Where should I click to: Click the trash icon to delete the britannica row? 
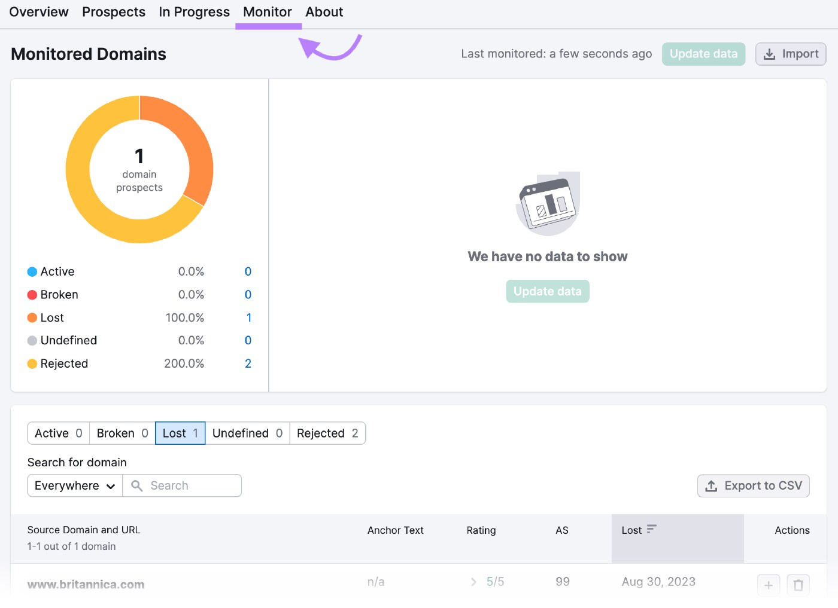[x=799, y=585]
